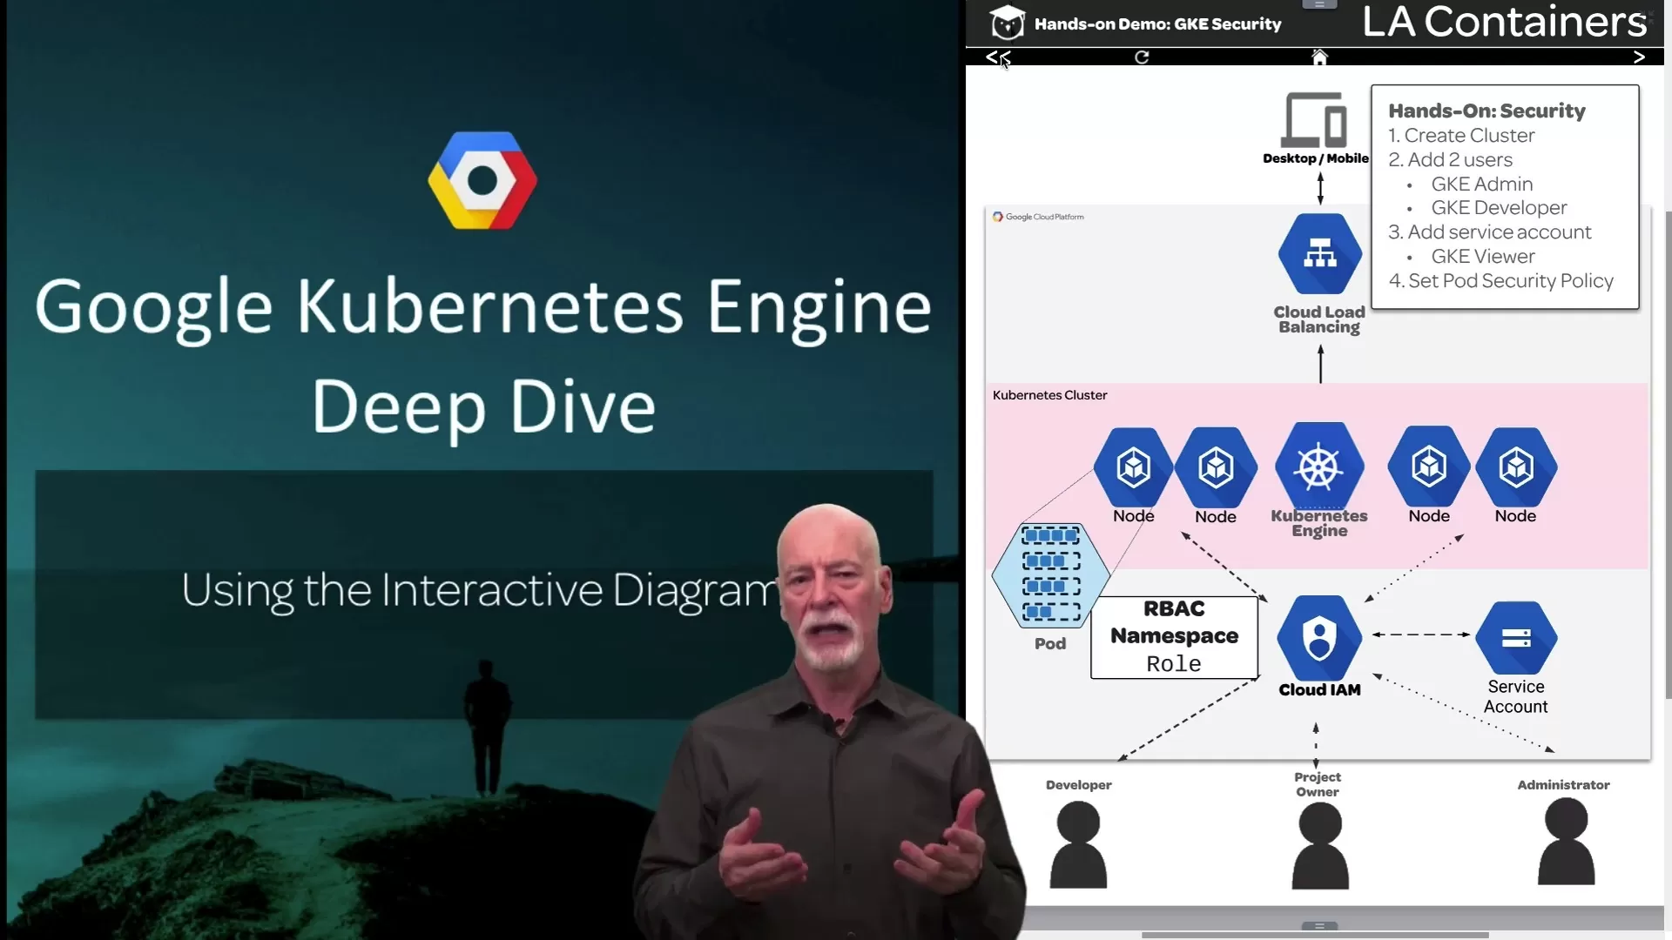Click the LA Containers heading
This screenshot has width=1672, height=940.
coord(1504,22)
